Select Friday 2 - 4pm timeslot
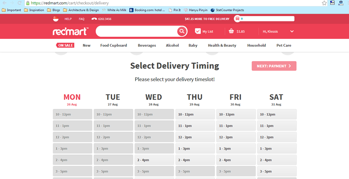Image resolution: width=349 pixels, height=179 pixels. pos(236,160)
